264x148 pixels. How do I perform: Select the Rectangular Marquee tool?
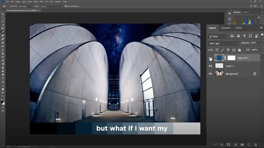pyautogui.click(x=3, y=18)
